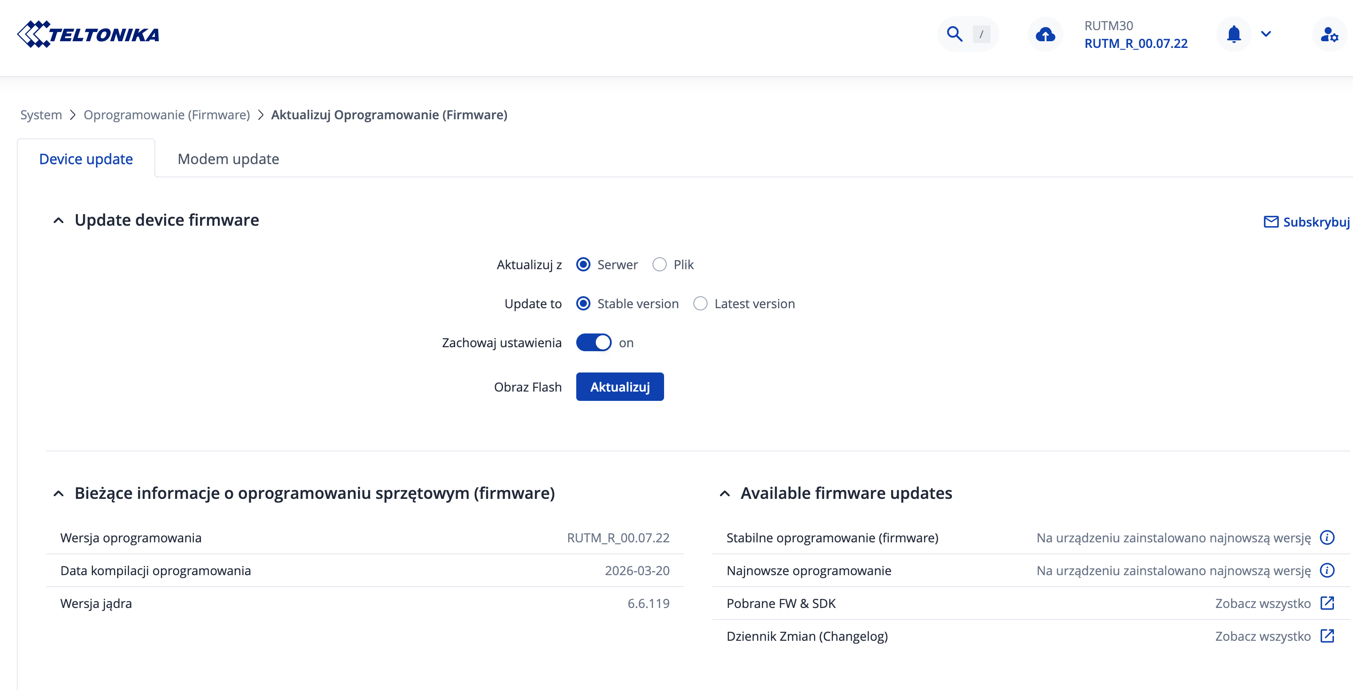Collapse Bieżące informacje firmware section
Image resolution: width=1353 pixels, height=690 pixels.
[59, 494]
